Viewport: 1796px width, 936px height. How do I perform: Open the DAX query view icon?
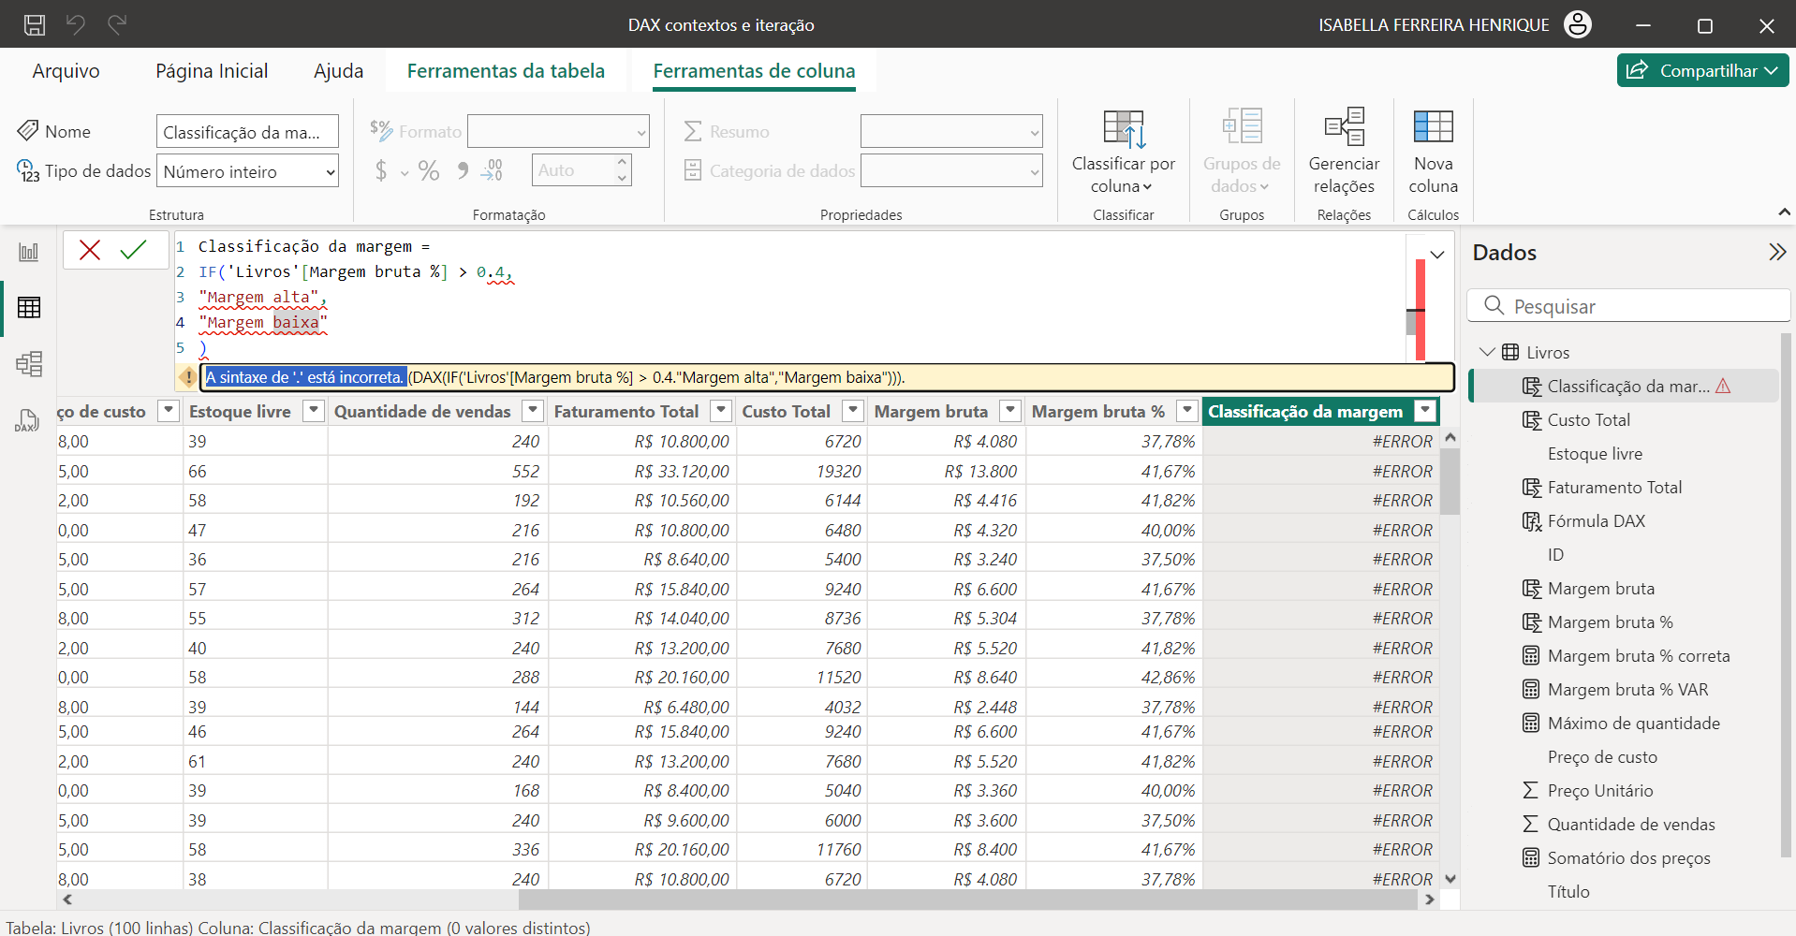click(x=27, y=420)
